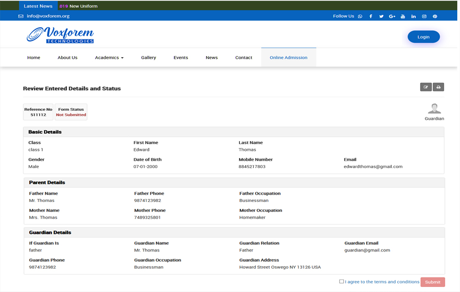Expand the Academics dropdown menu
460x292 pixels.
pyautogui.click(x=109, y=58)
